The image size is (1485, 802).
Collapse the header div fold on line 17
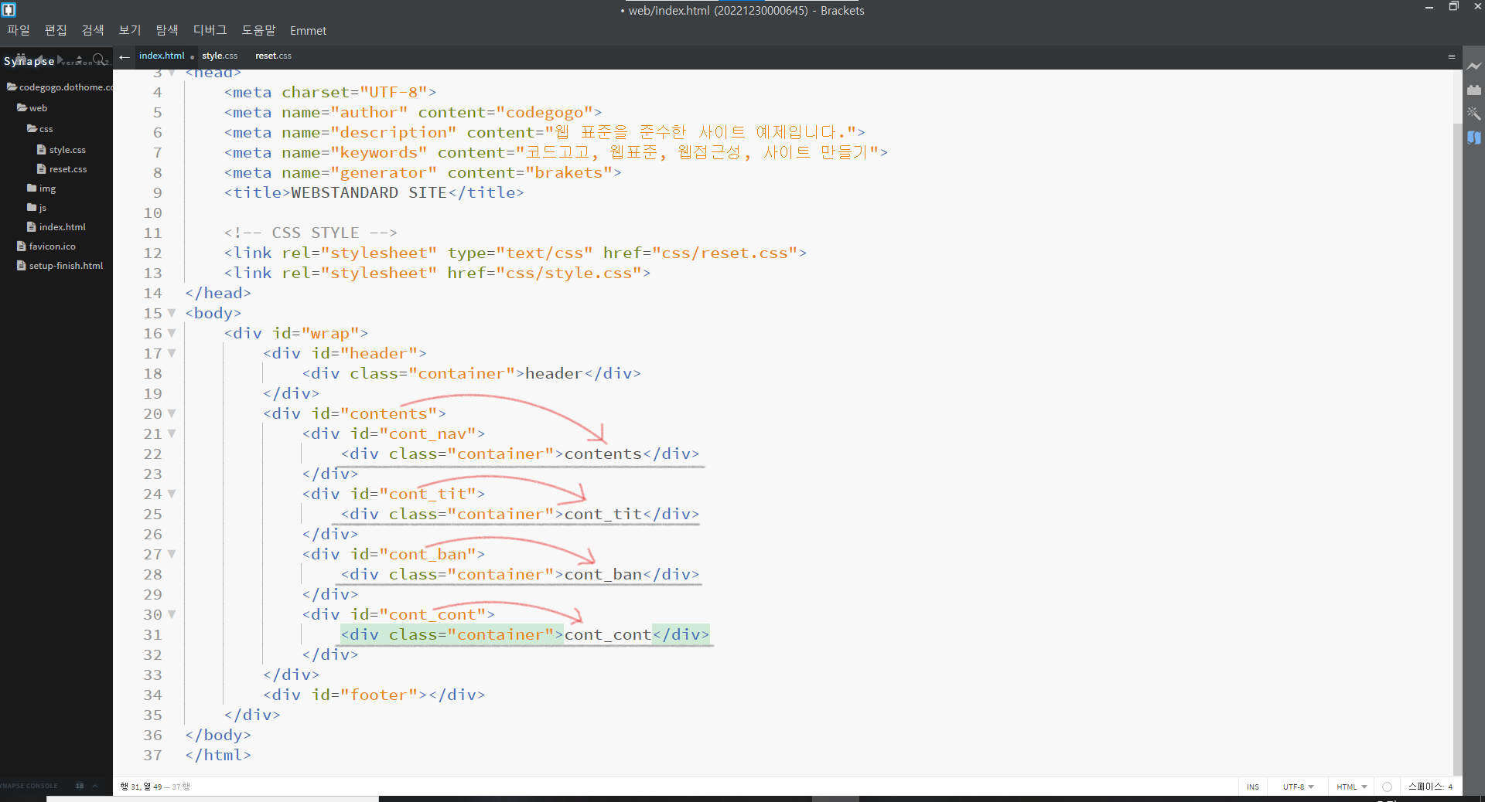coord(172,353)
